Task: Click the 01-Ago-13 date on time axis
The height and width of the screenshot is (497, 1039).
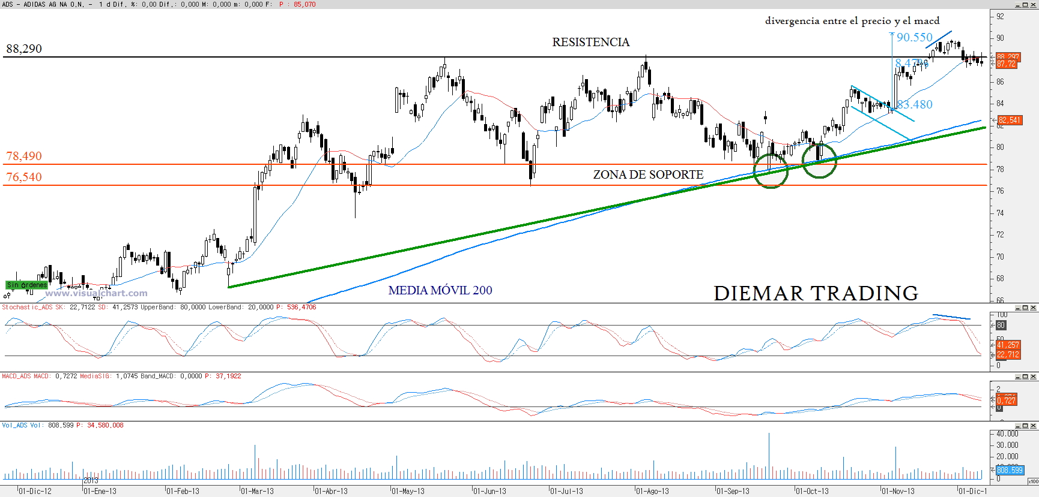Action: point(652,491)
